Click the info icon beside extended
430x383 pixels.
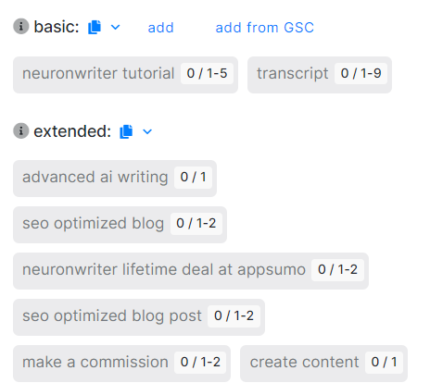(x=21, y=130)
